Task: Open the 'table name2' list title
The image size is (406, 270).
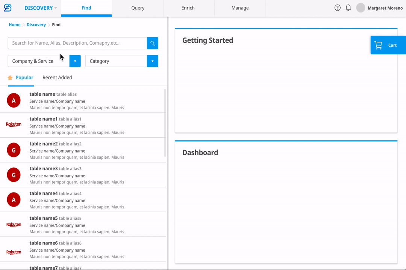Action: click(44, 144)
